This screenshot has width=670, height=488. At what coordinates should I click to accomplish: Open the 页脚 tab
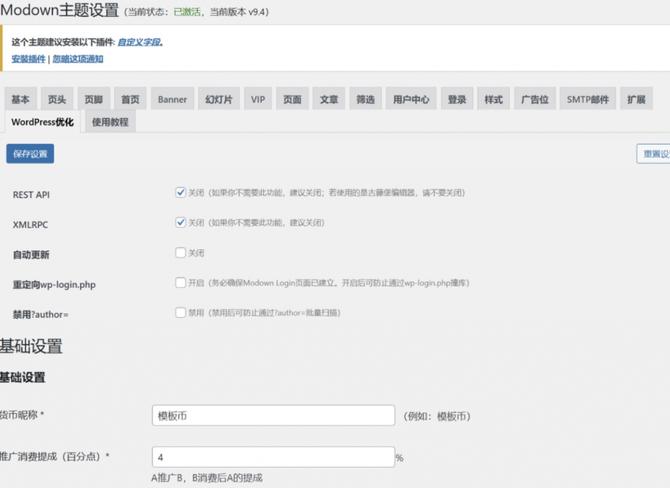94,99
